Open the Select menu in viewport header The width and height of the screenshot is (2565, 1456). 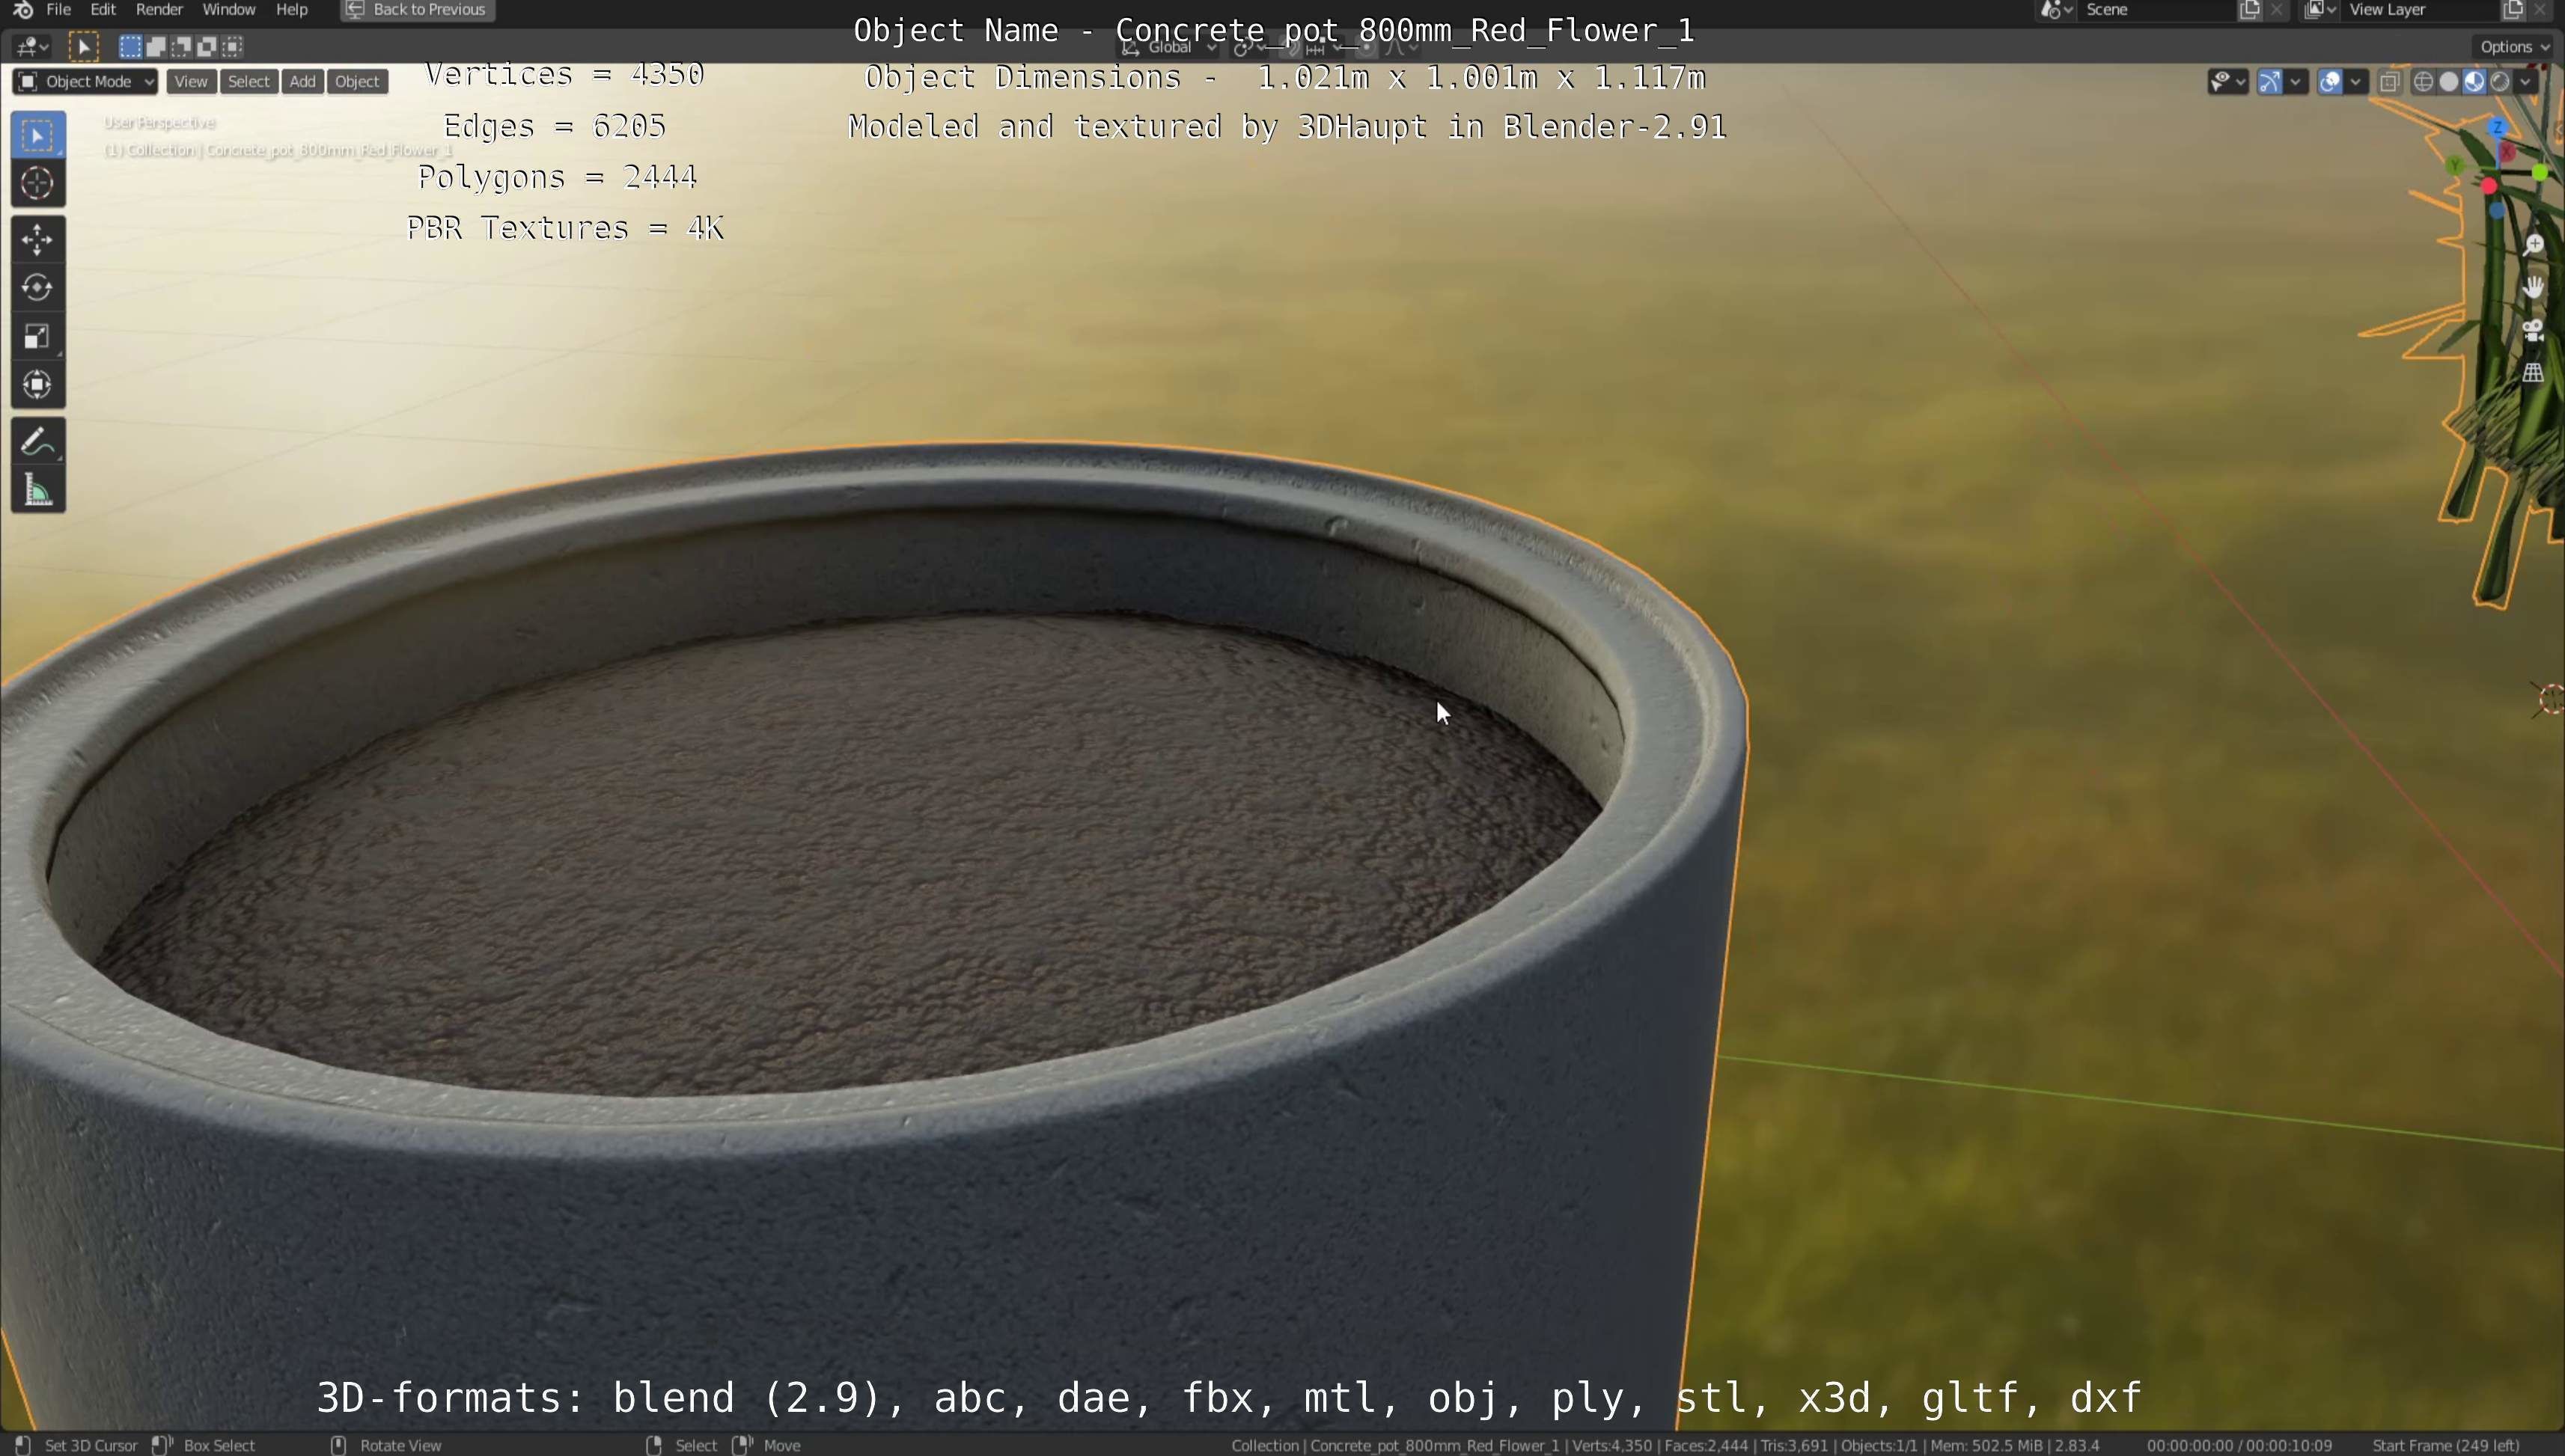(248, 82)
